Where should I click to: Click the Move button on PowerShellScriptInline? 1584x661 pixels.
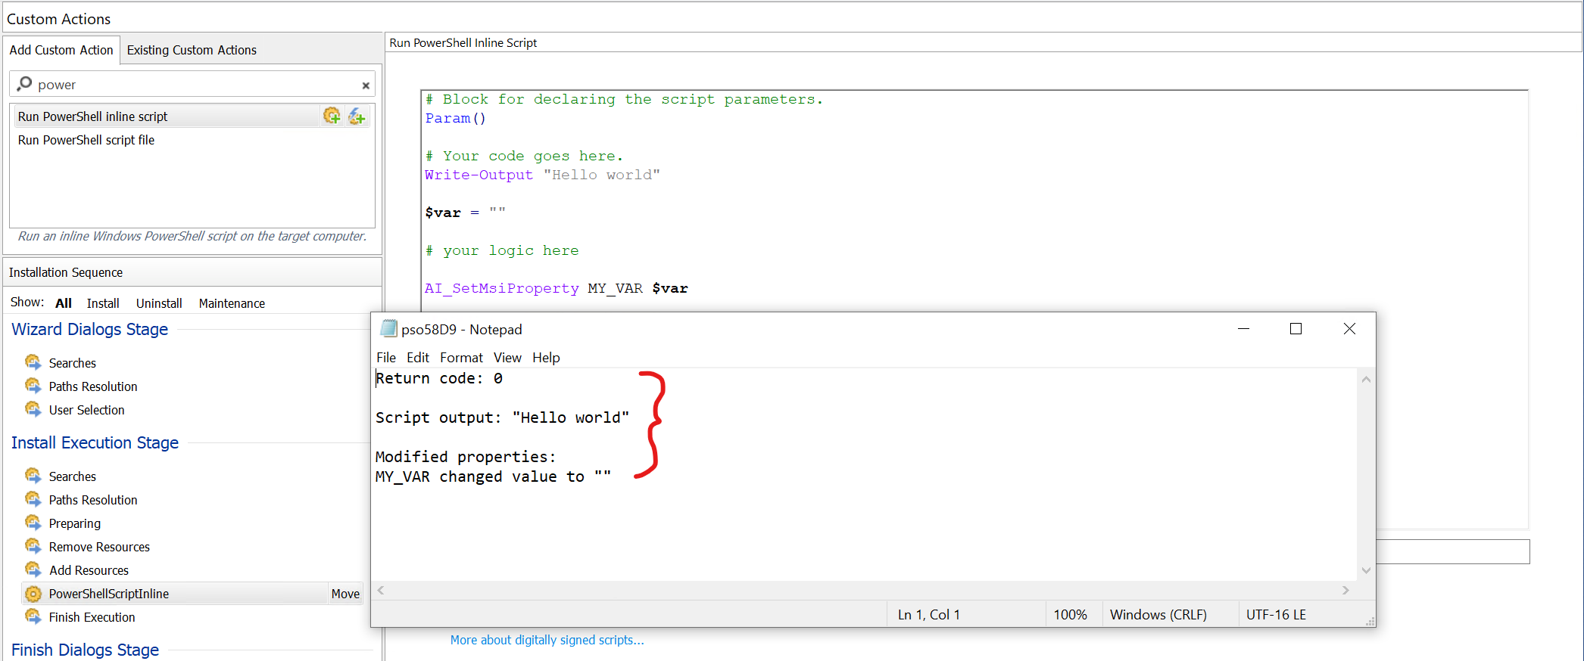345,594
